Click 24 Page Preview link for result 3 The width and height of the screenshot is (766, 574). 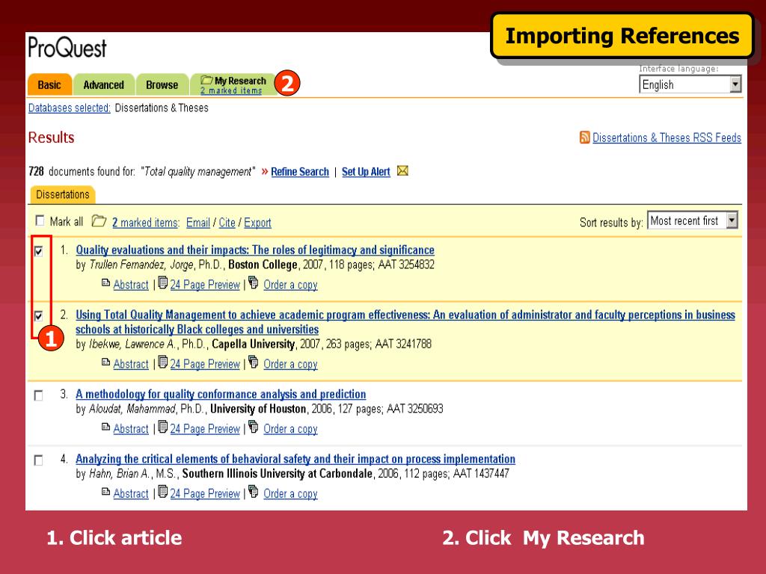[205, 429]
